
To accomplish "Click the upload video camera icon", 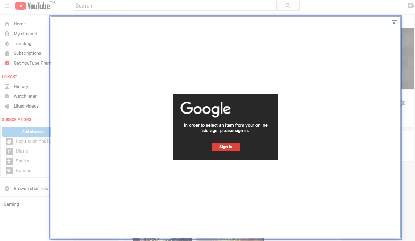I will coord(411,6).
